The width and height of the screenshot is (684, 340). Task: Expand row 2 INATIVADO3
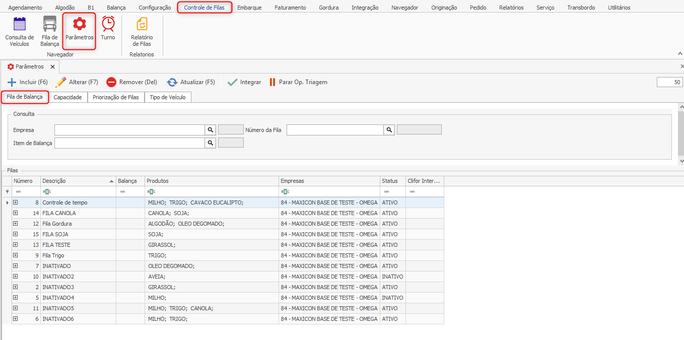pos(16,287)
